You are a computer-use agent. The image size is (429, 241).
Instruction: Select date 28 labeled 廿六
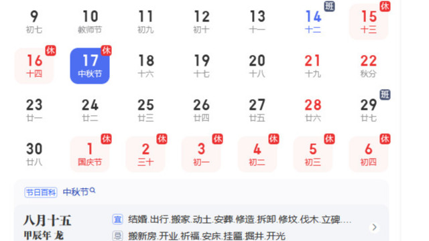(313, 110)
